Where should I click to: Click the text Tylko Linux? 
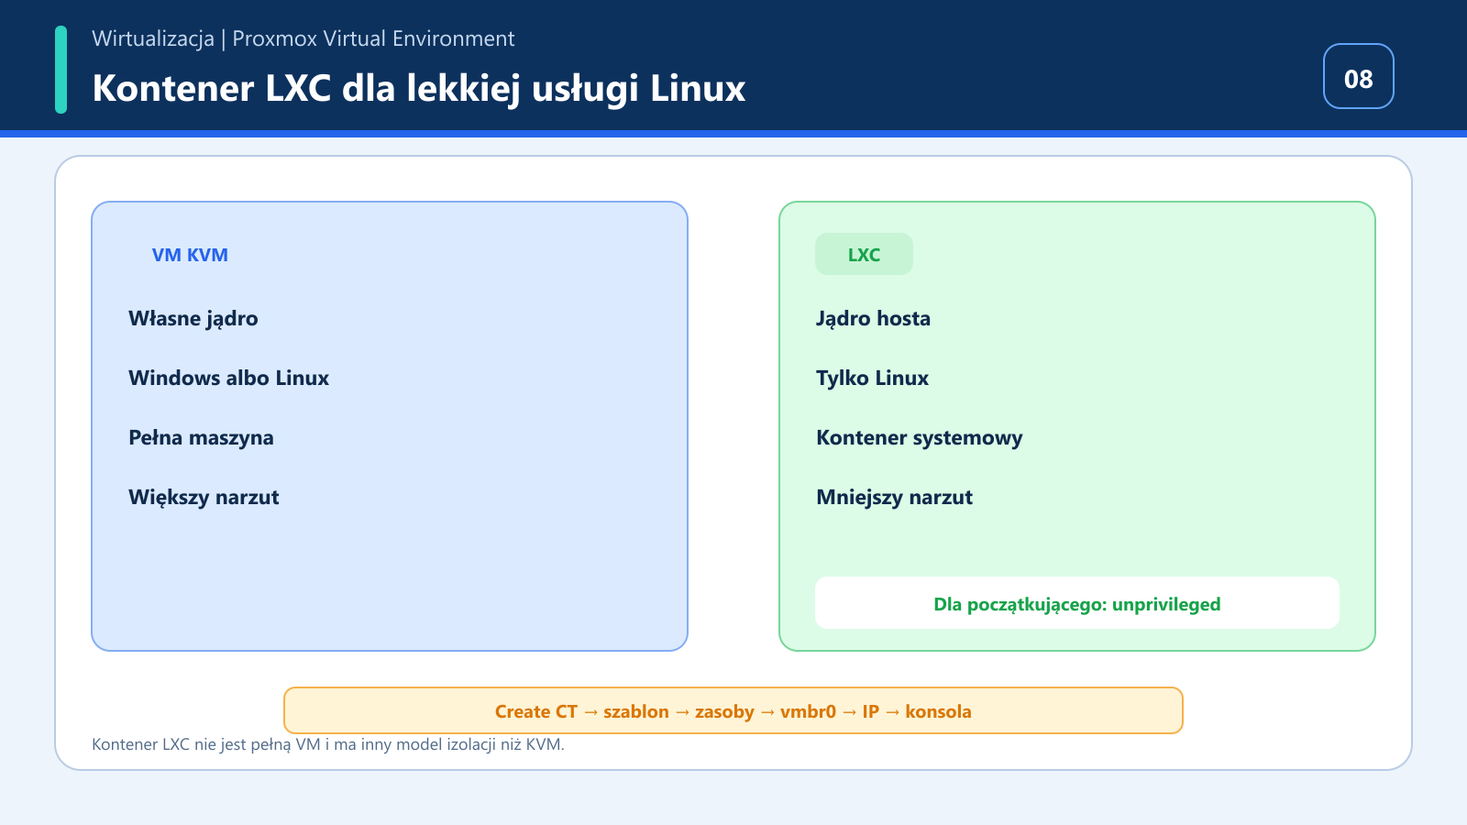click(x=872, y=379)
